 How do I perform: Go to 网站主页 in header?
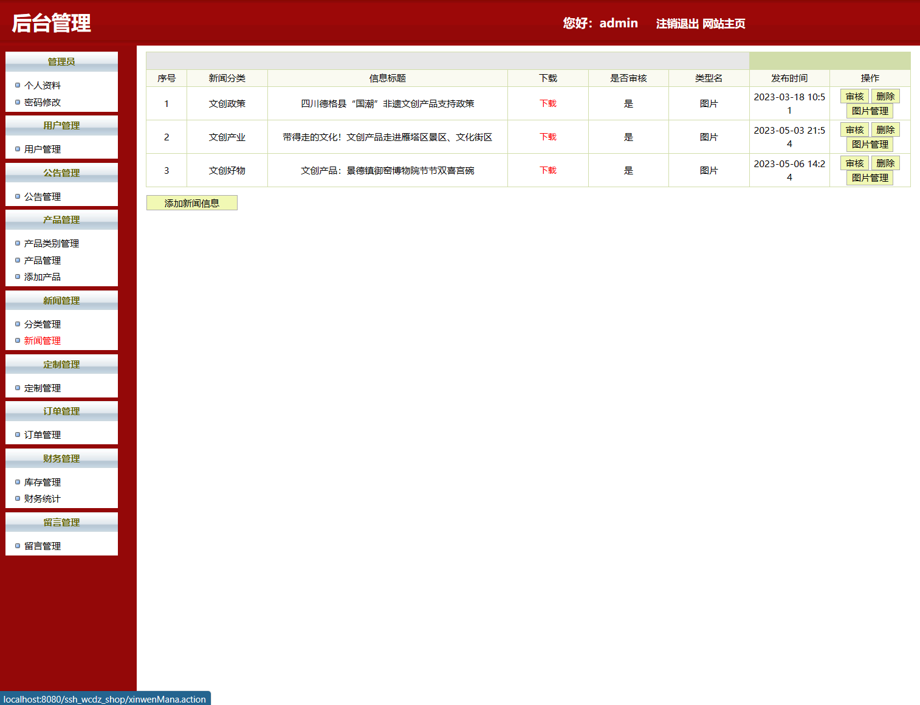coord(724,24)
